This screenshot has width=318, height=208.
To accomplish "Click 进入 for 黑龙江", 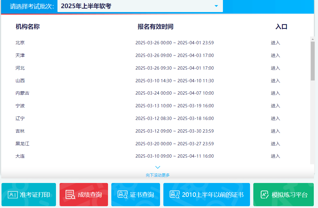I will coord(275,143).
